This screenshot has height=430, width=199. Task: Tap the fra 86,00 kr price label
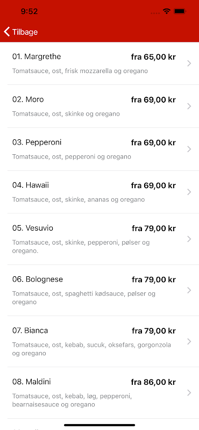pyautogui.click(x=153, y=382)
